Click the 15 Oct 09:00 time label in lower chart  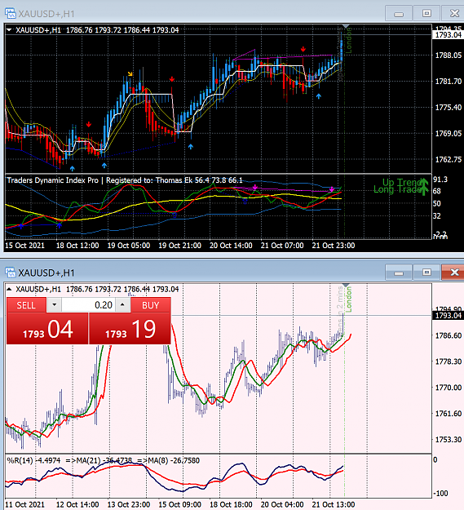(x=179, y=504)
